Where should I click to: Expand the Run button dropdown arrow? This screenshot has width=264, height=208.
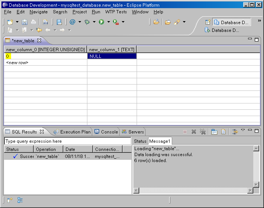(x=108, y=22)
